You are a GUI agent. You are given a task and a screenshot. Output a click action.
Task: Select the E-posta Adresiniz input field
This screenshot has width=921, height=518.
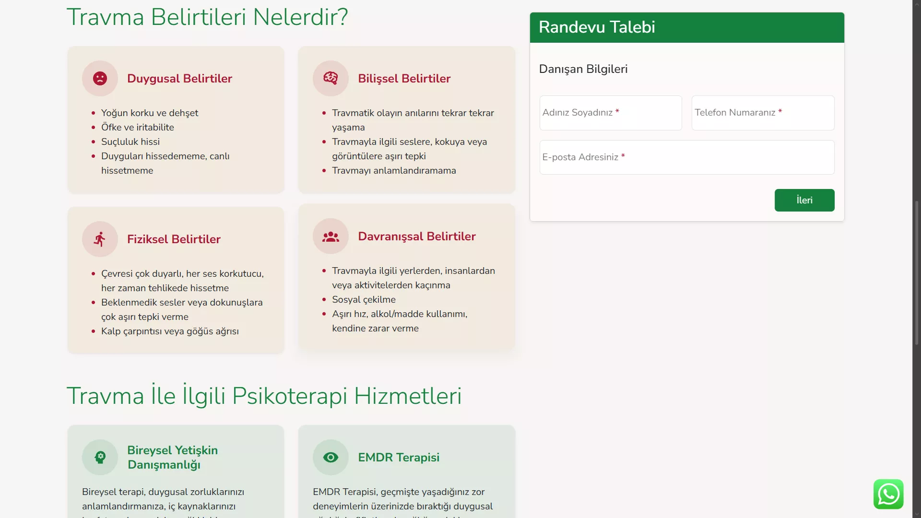686,157
